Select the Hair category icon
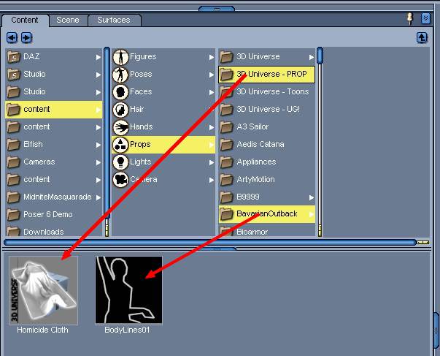Viewport: 440px width, 356px height. (x=120, y=110)
